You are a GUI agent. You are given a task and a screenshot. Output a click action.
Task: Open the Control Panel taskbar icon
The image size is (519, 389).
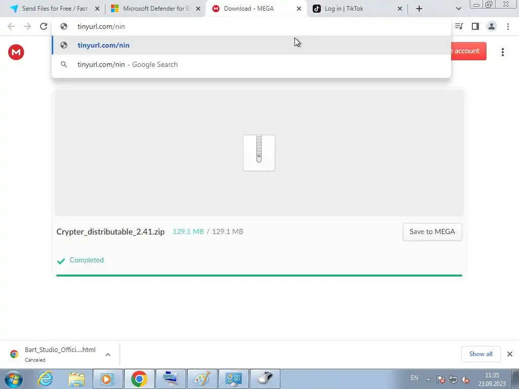coord(233,379)
